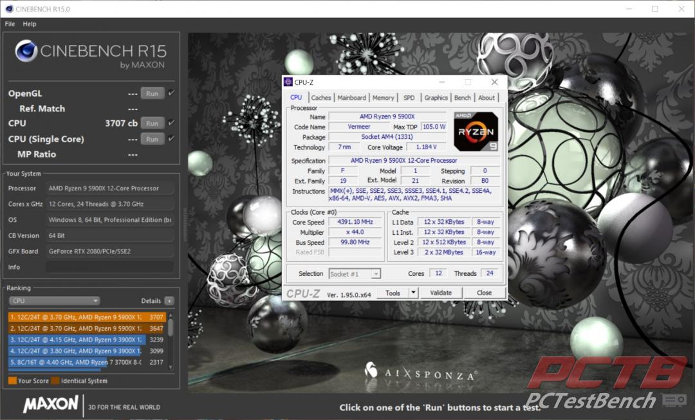Switch to the Memory tab in CPU-Z
The width and height of the screenshot is (695, 420).
[383, 98]
